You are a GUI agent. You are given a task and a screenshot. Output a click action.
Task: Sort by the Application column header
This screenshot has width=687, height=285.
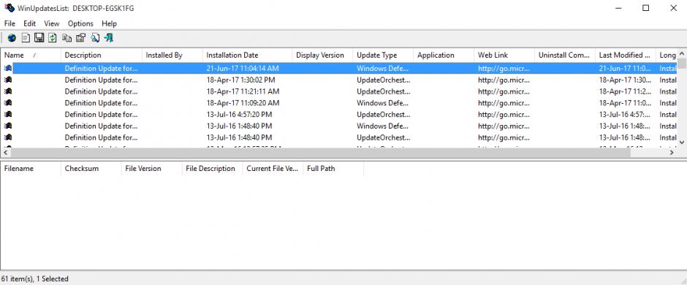pos(444,55)
